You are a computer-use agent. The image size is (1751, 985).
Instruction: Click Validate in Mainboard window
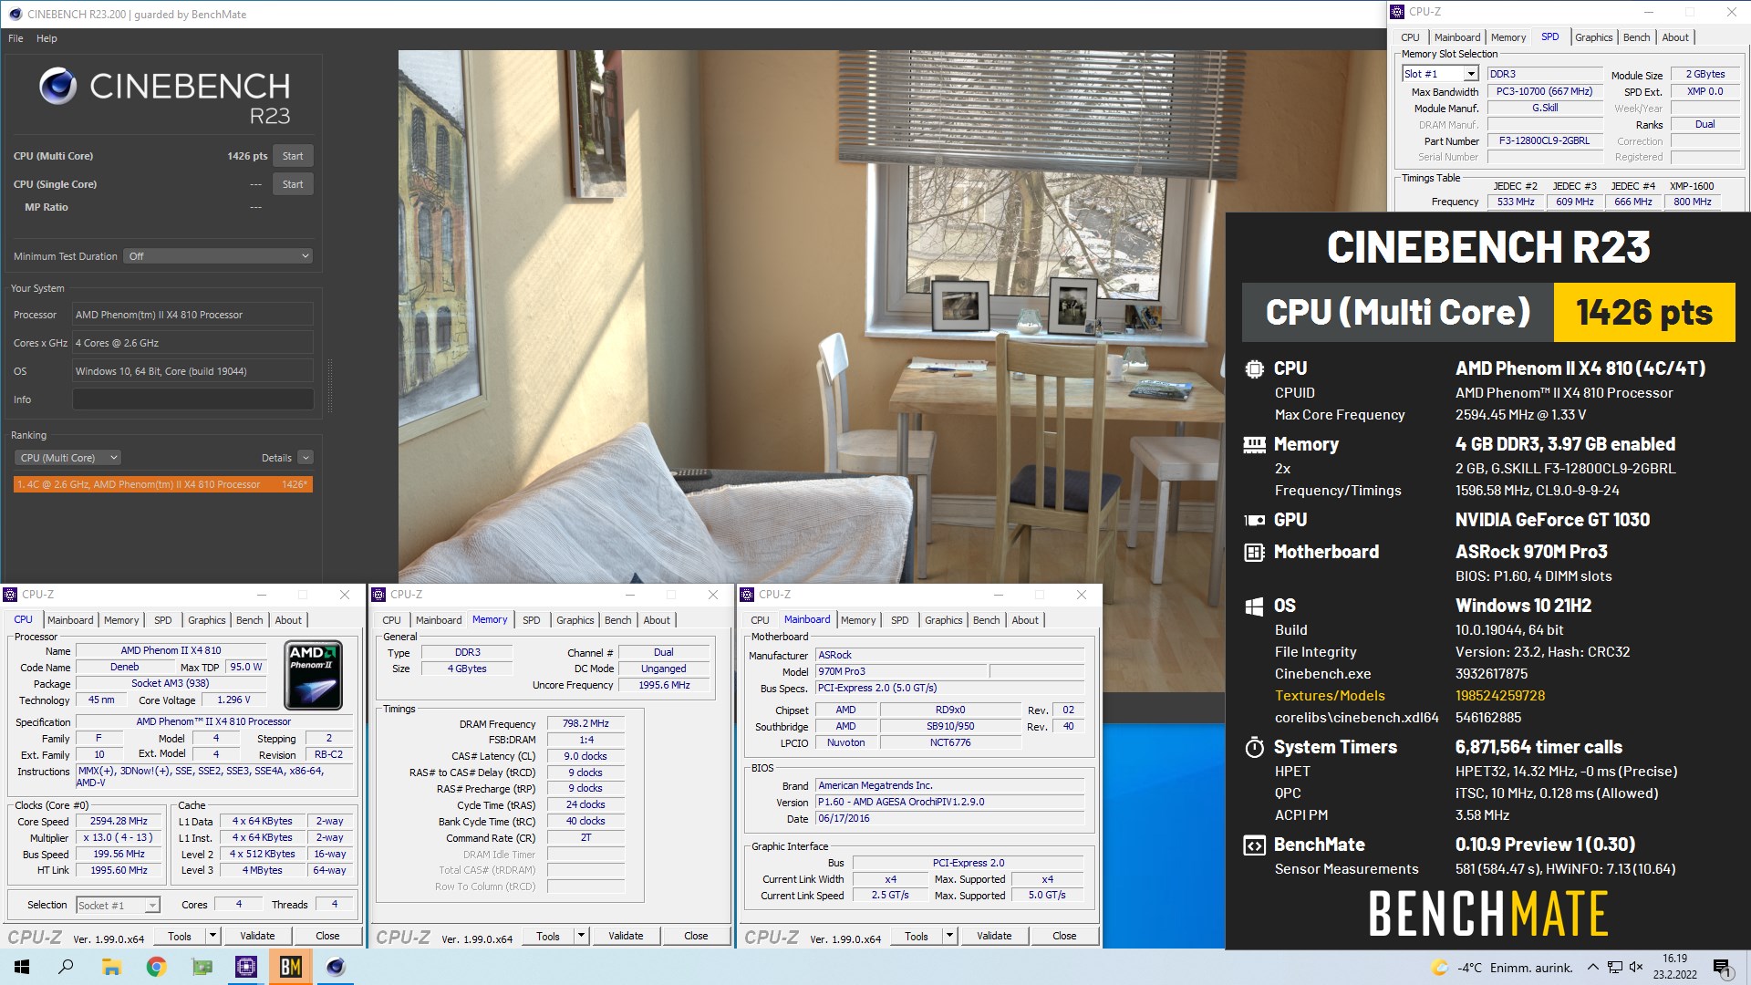(x=994, y=936)
